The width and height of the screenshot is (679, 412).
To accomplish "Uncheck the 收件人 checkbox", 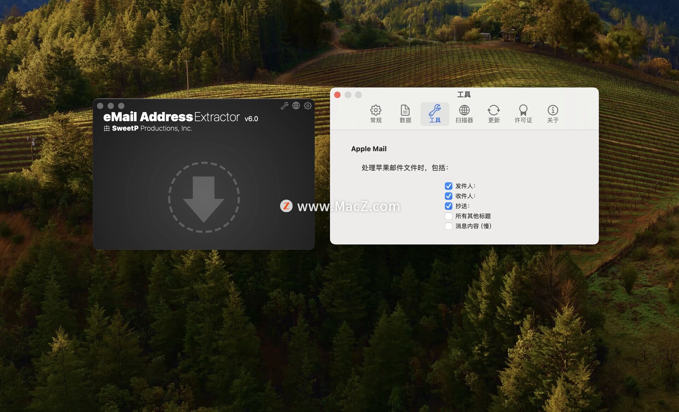I will click(x=448, y=196).
